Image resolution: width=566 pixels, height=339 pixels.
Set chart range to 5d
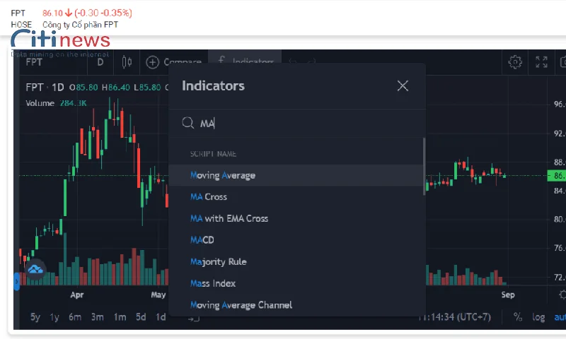tap(141, 317)
